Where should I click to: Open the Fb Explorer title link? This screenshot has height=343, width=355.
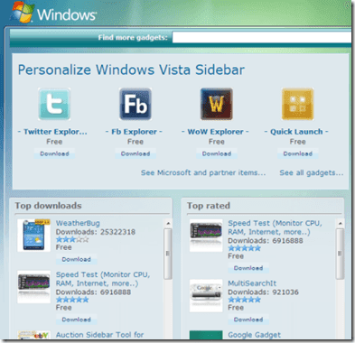134,132
